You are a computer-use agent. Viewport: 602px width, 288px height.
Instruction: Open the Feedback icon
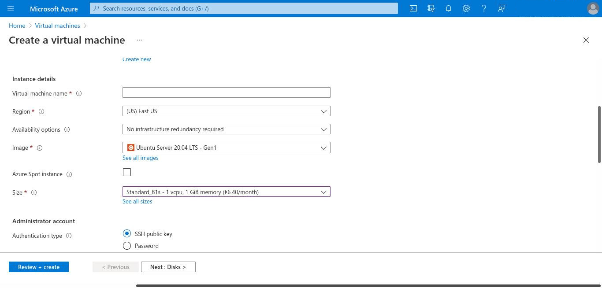(x=502, y=8)
